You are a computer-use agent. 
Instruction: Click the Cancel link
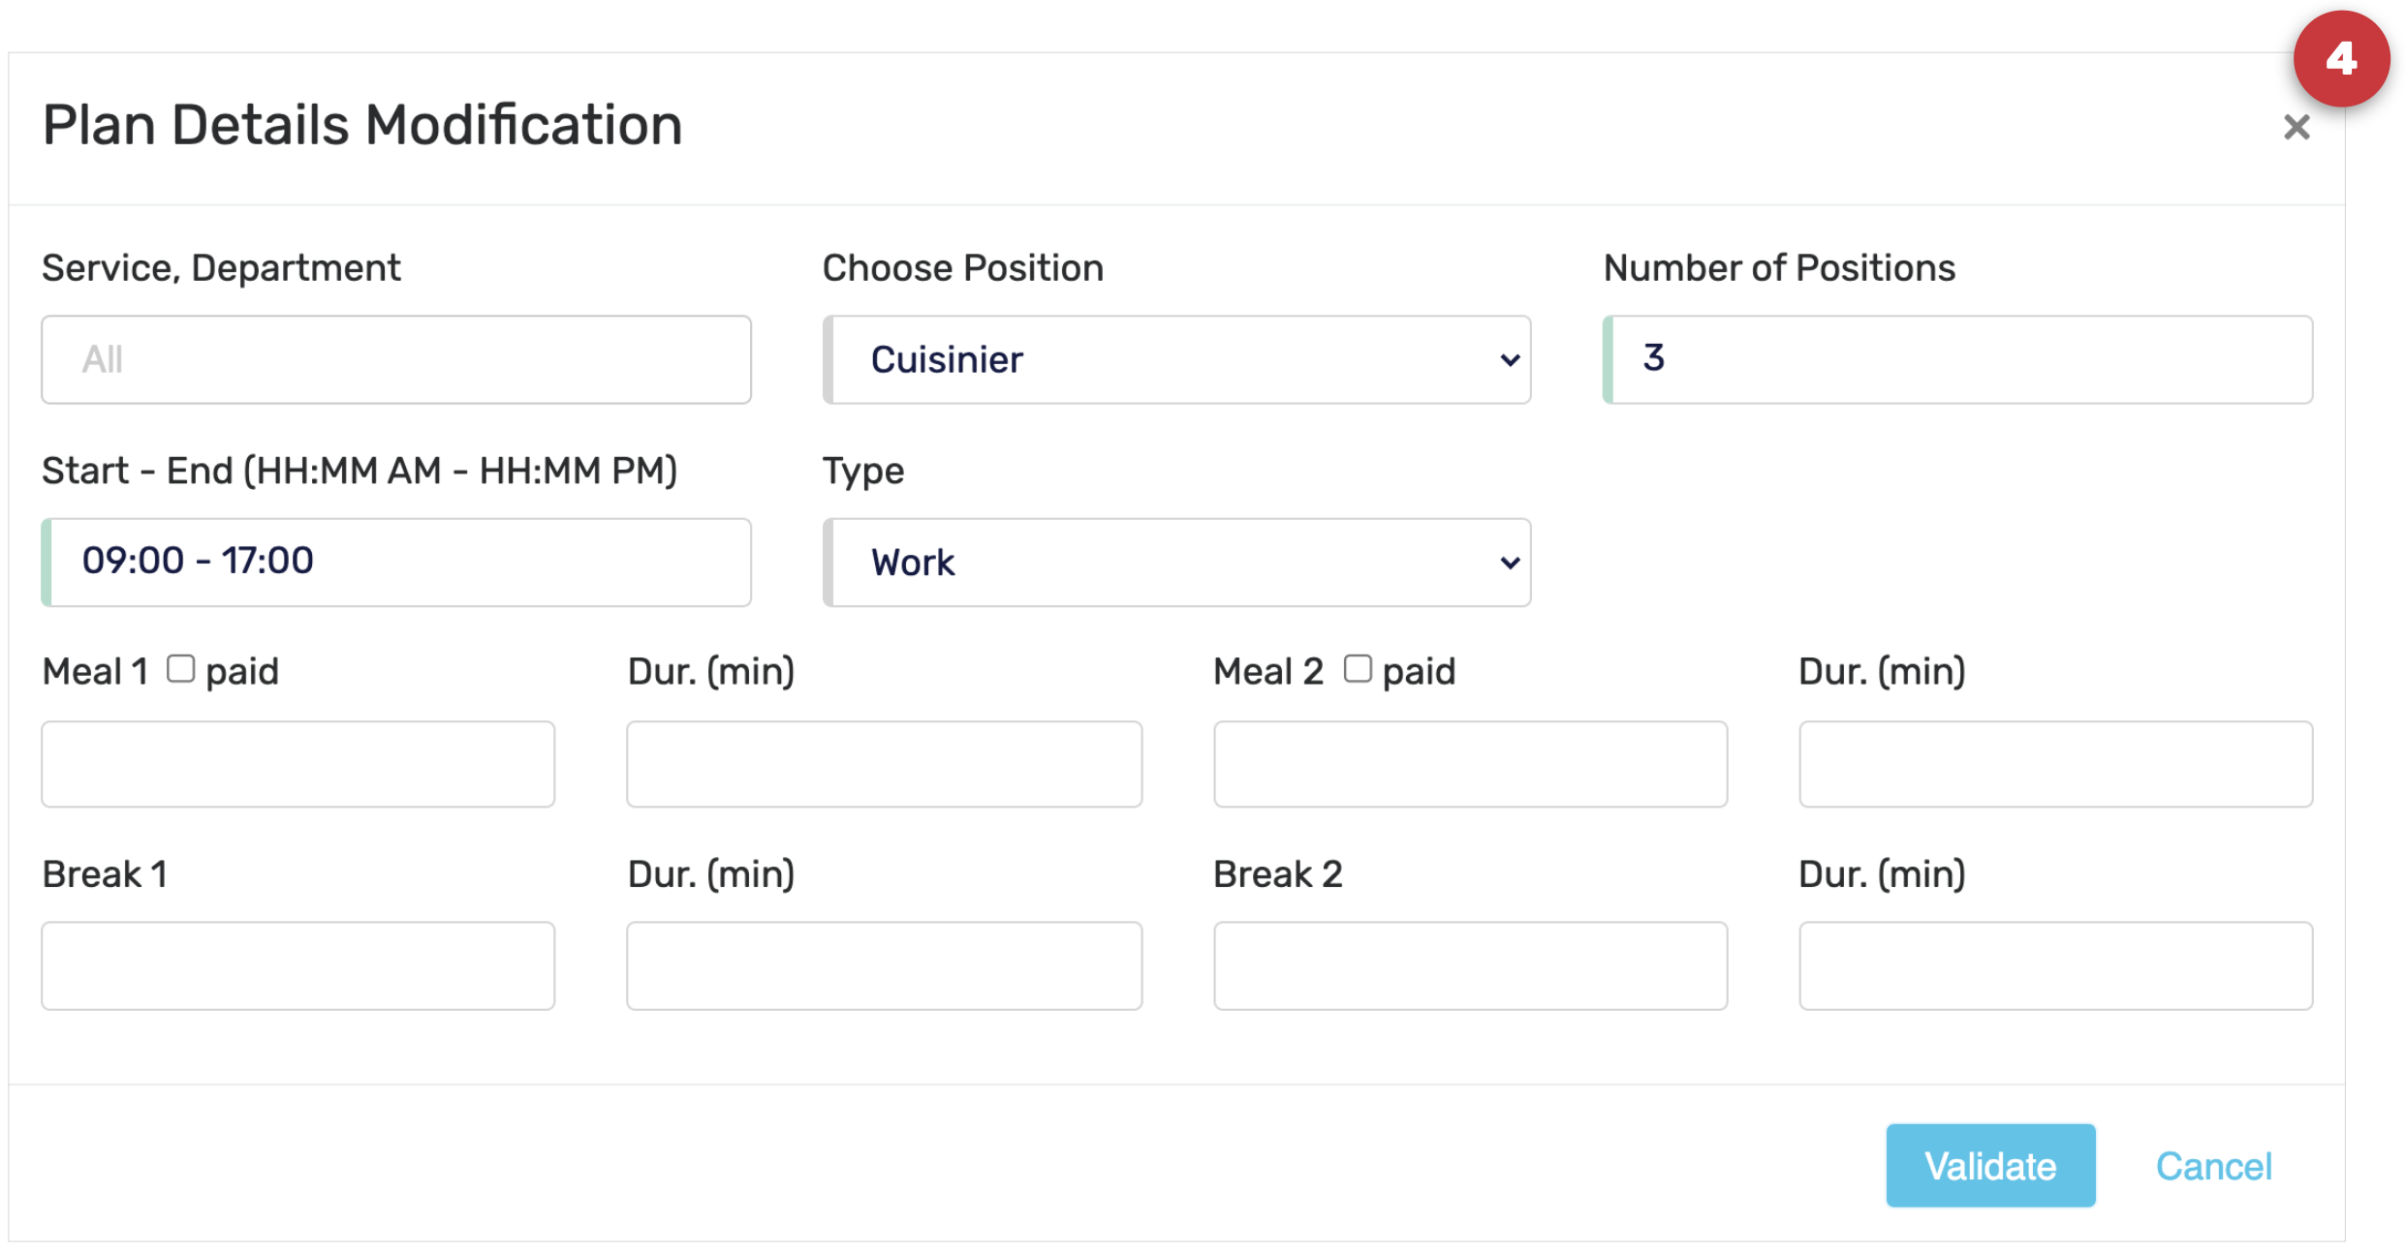(x=2212, y=1166)
